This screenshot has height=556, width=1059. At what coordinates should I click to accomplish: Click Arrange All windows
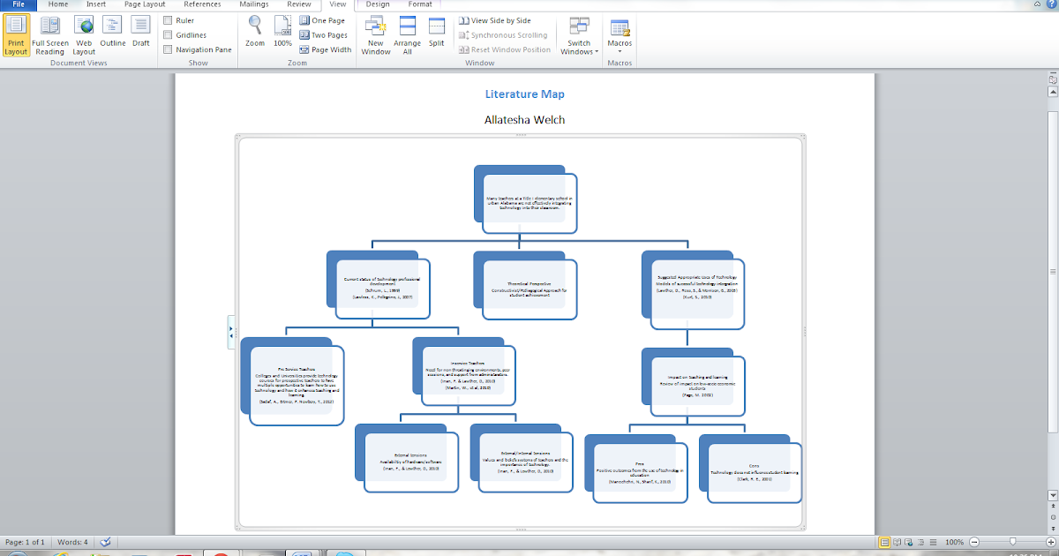point(407,35)
